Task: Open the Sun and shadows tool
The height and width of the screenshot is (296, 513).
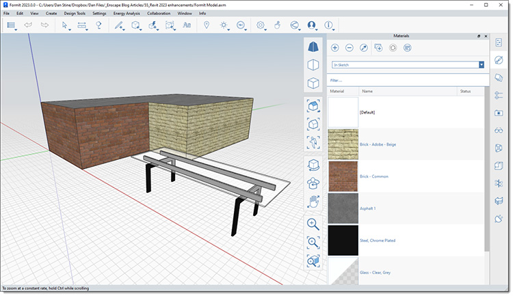Action: (x=224, y=25)
